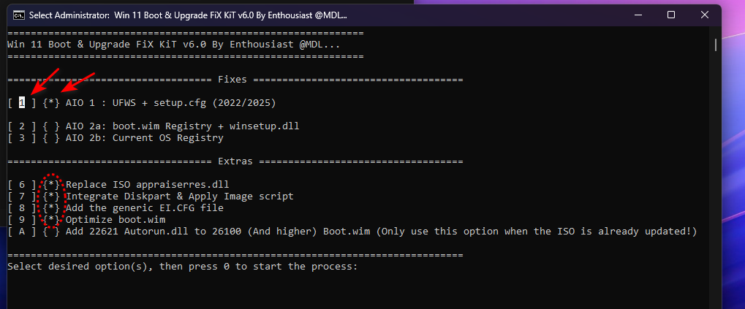This screenshot has width=745, height=309.
Task: Click the {*} marker for generic EI.CFG file
Action: tap(51, 208)
